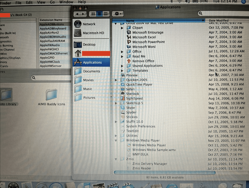The image size is (249, 188).
Task: Click Applications window horizontal scrollbar
Action: (165, 173)
